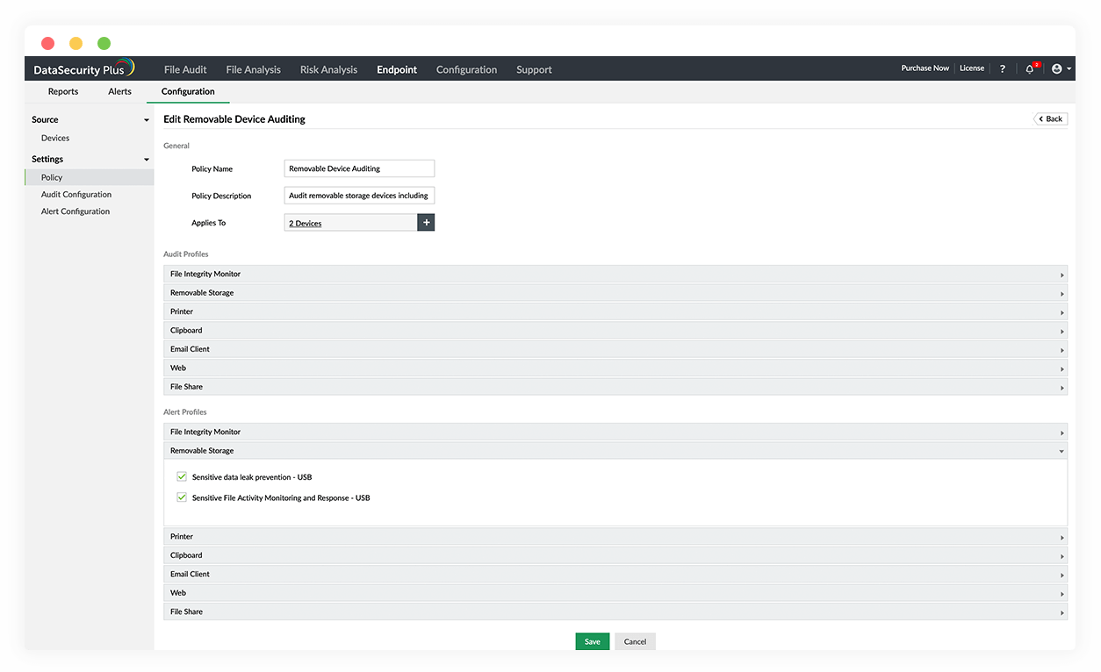Image resolution: width=1101 pixels, height=672 pixels.
Task: Click the Policy Description input field
Action: [359, 196]
